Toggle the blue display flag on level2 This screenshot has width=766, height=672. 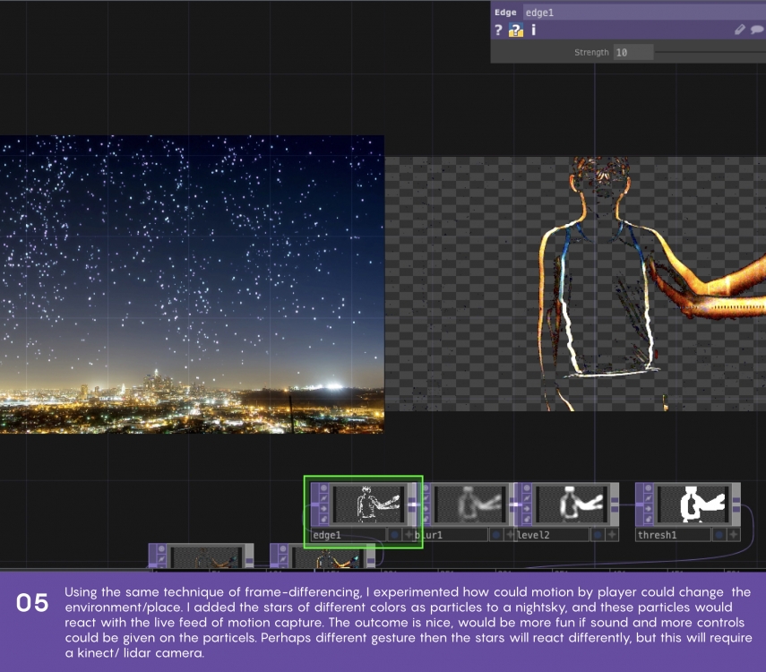(598, 534)
